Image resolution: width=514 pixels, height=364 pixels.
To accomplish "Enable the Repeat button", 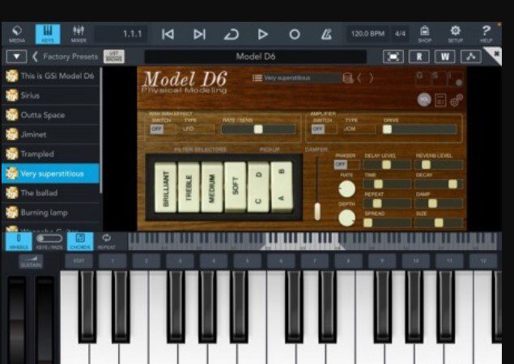I will [106, 242].
